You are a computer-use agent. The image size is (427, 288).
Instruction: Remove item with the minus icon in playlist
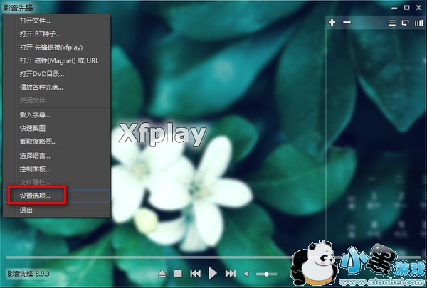click(x=347, y=23)
